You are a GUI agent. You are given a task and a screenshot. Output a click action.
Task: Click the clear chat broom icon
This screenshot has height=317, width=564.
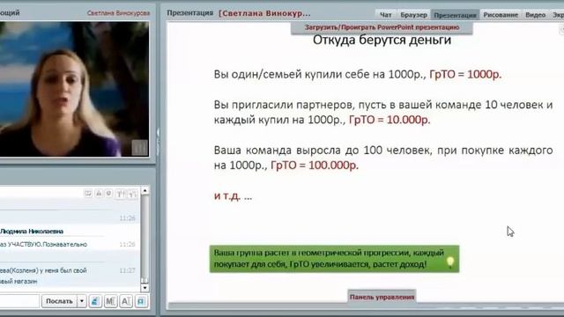pyautogui.click(x=95, y=301)
